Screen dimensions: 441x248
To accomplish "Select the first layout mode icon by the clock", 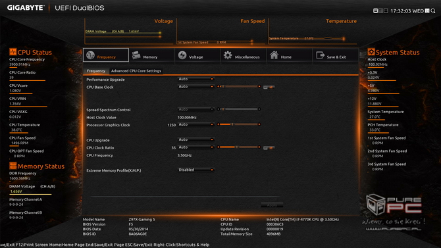I will [375, 11].
